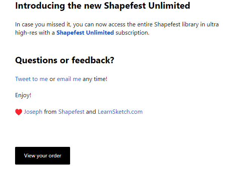Open the bold Shapefest Unlimited link
Image resolution: width=234 pixels, height=180 pixels.
point(85,33)
